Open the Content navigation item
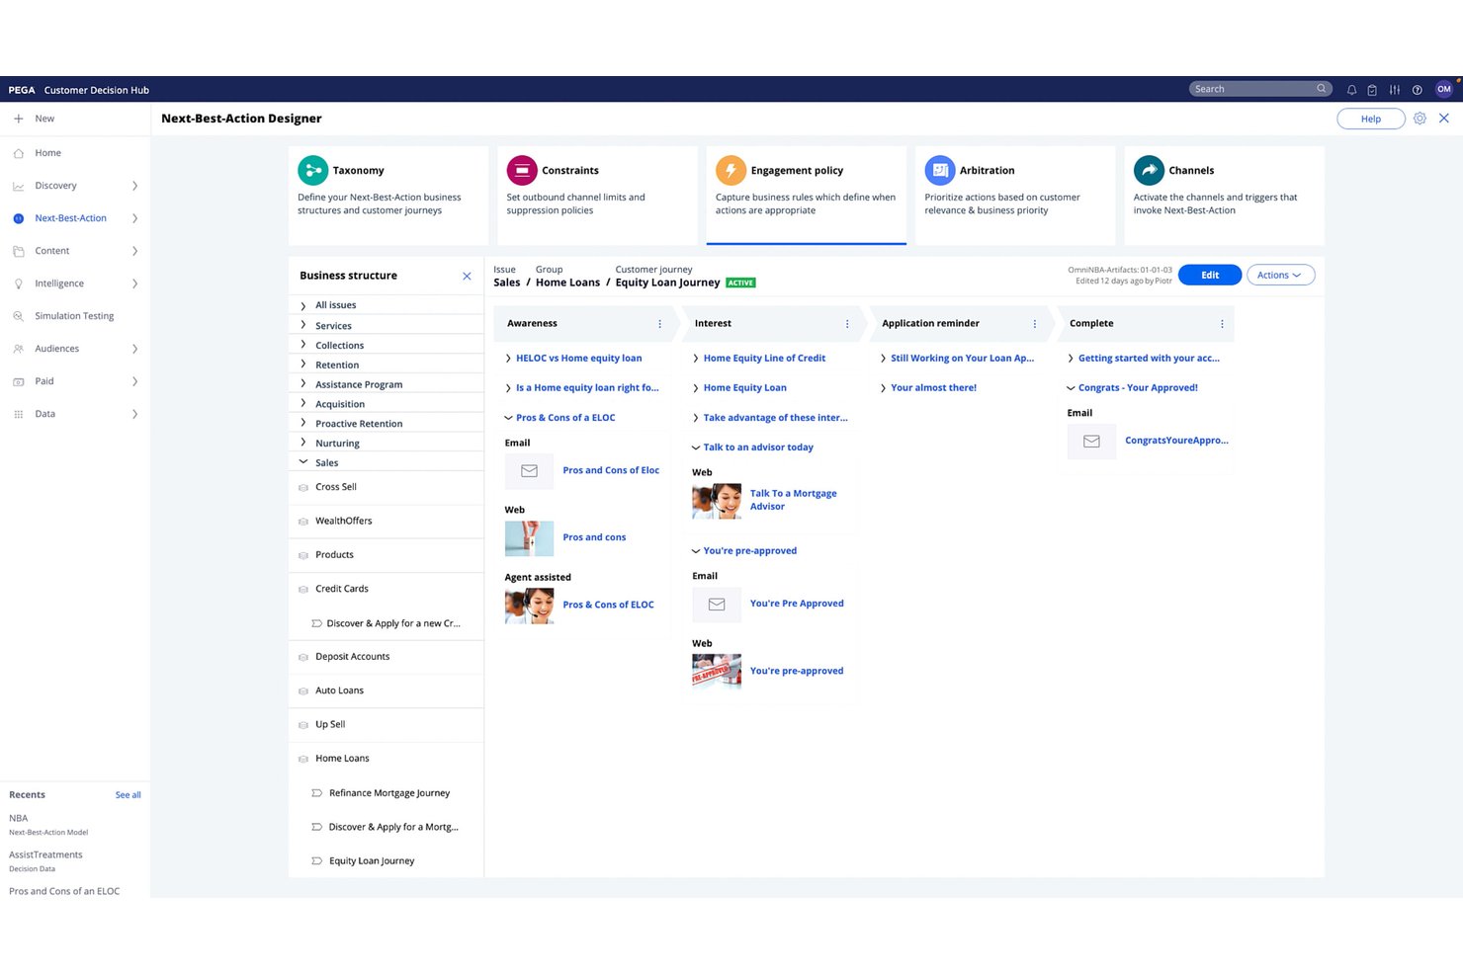1463x975 pixels. 75,251
